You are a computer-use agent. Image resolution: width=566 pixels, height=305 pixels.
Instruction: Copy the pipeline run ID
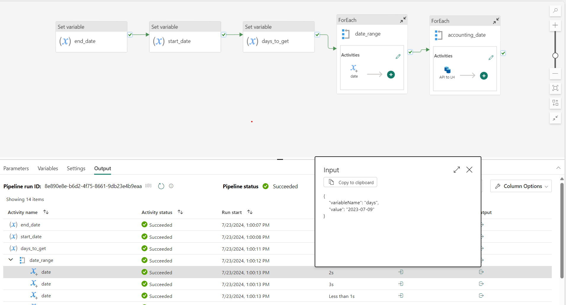[x=148, y=186]
